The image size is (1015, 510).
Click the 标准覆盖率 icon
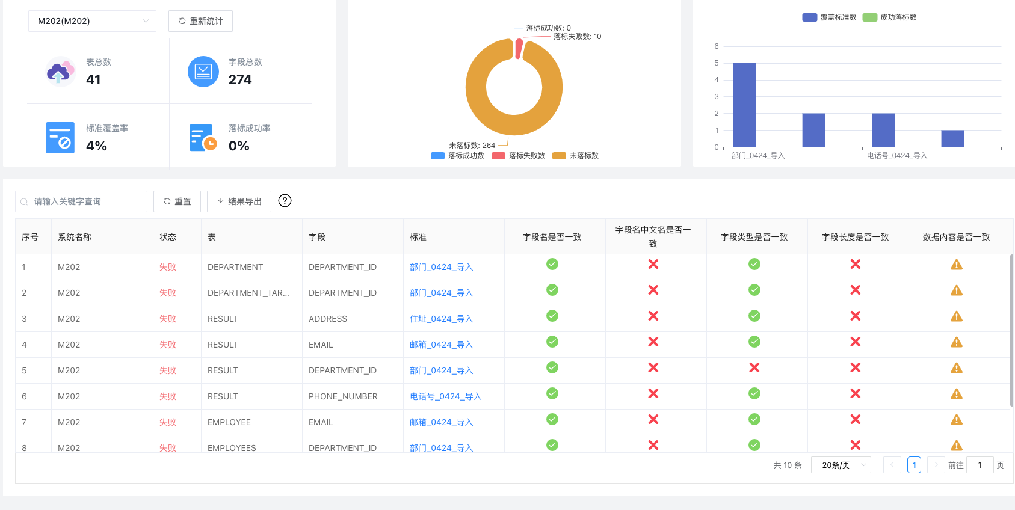[60, 138]
